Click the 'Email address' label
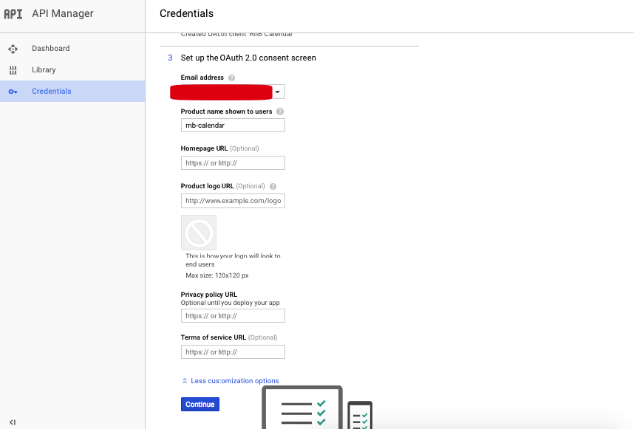This screenshot has width=634, height=429. pyautogui.click(x=202, y=78)
